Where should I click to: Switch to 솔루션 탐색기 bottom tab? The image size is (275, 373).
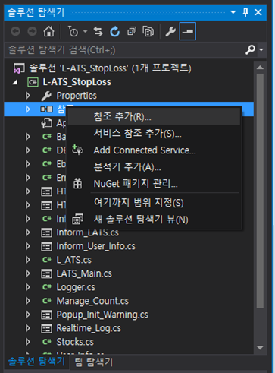tap(37, 362)
